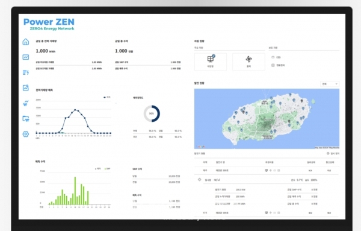Viewport: 361px width, 231px height.
Task: Open the folder with won symbol sidebar icon
Action: [26, 119]
